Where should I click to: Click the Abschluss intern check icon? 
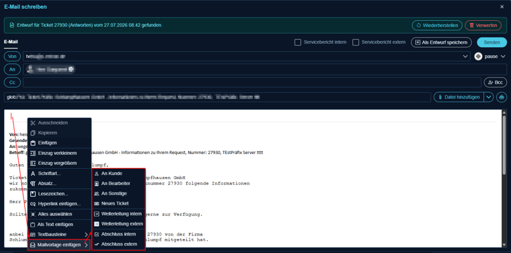96,234
